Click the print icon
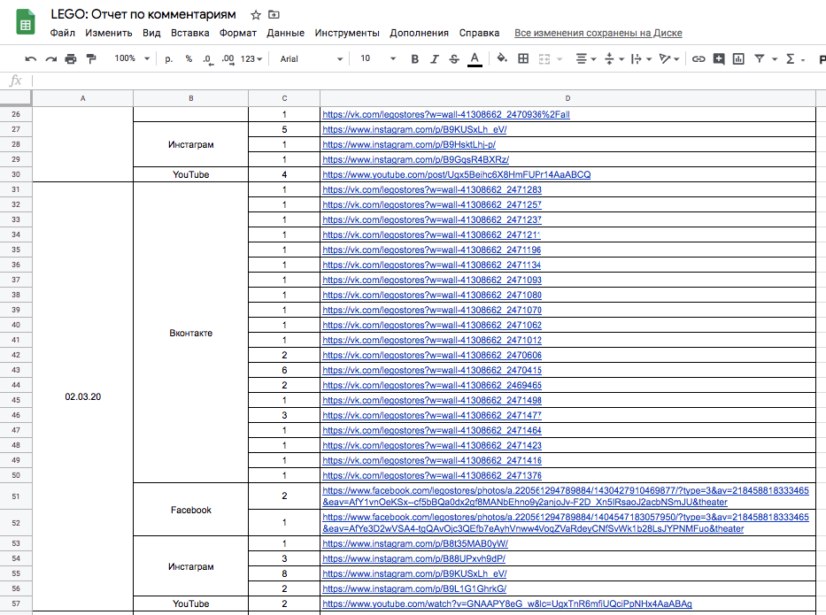The width and height of the screenshot is (826, 615). tap(71, 59)
